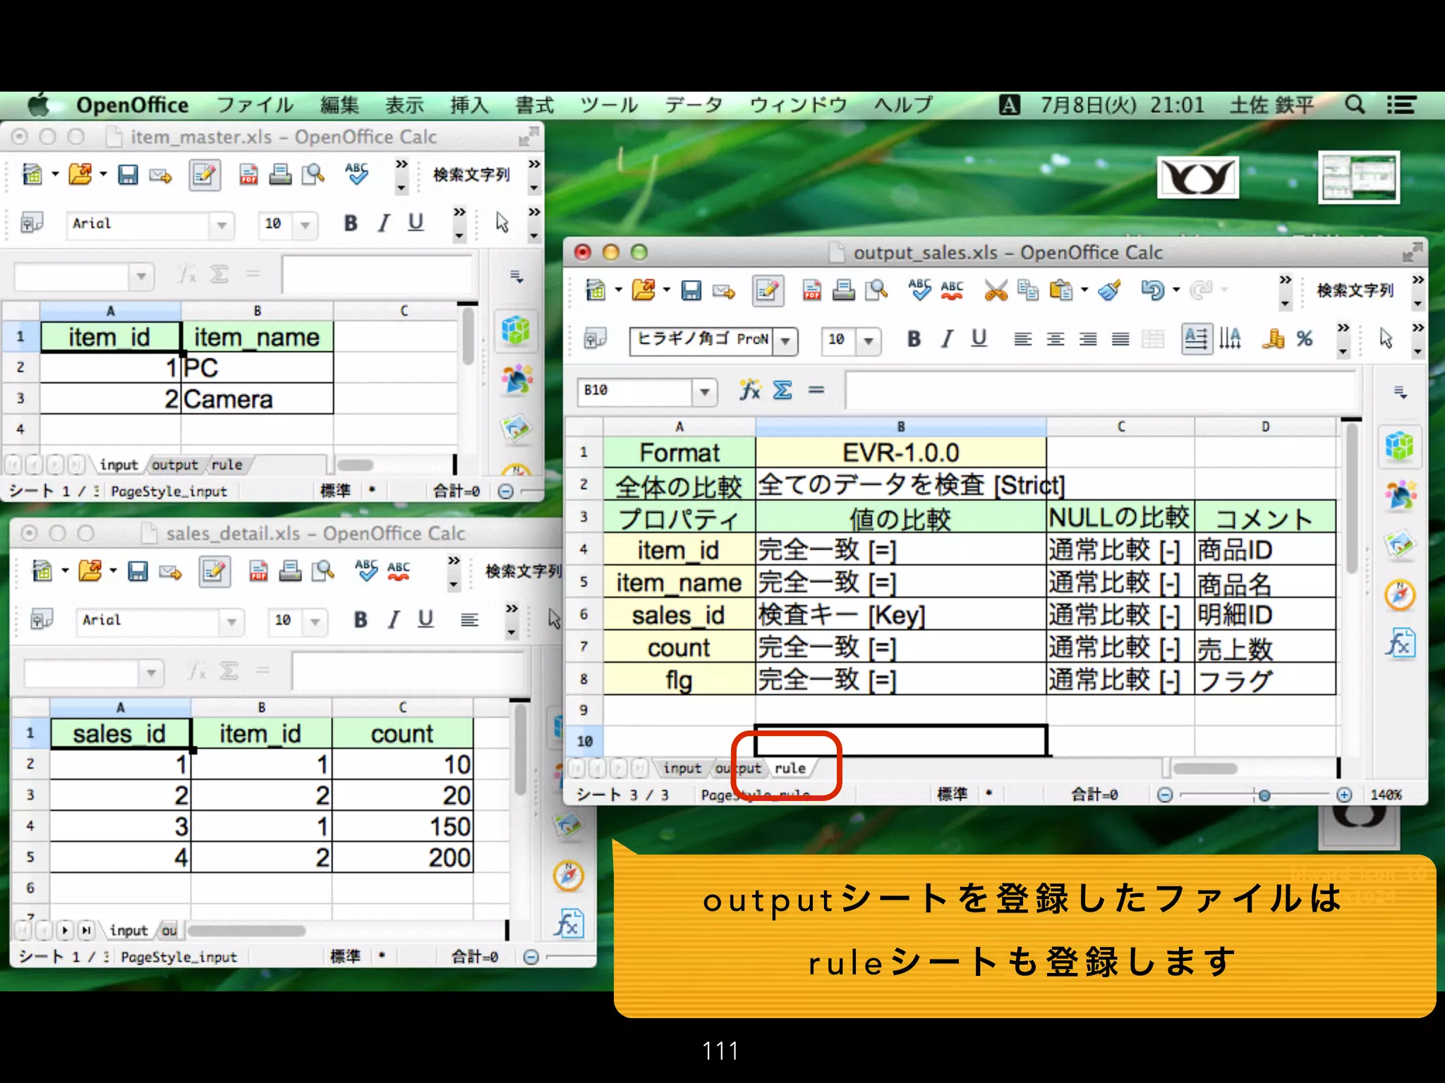The image size is (1445, 1083).
Task: Toggle Italic in sales_detail window
Action: 394,620
